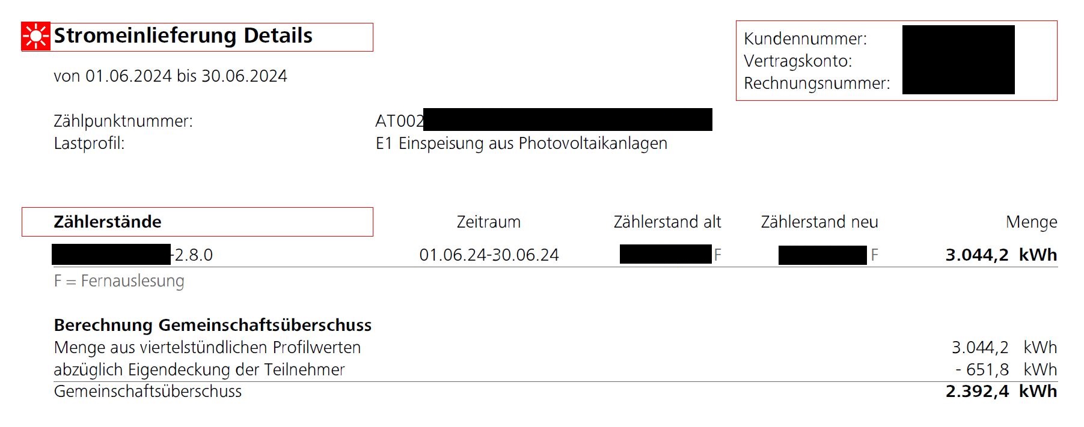Click the Berechnung Gemeinschaftsüberschuss heading
Screen dimensions: 1084x427
(213, 326)
